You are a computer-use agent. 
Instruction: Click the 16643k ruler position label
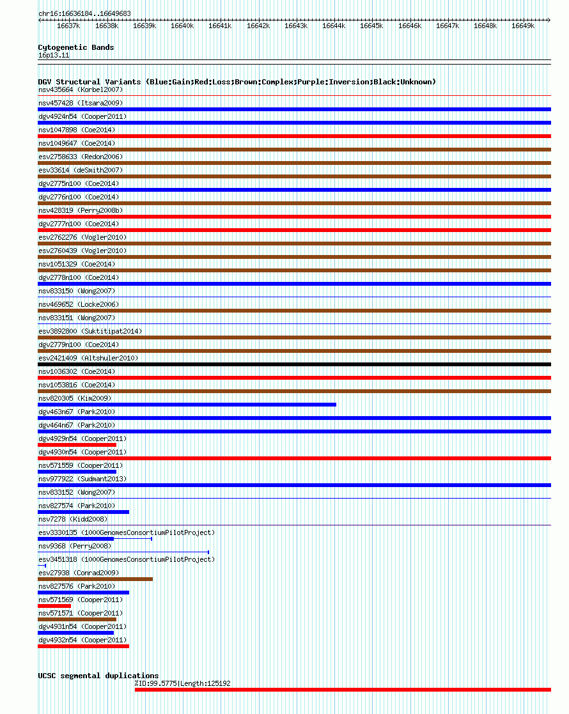296,26
